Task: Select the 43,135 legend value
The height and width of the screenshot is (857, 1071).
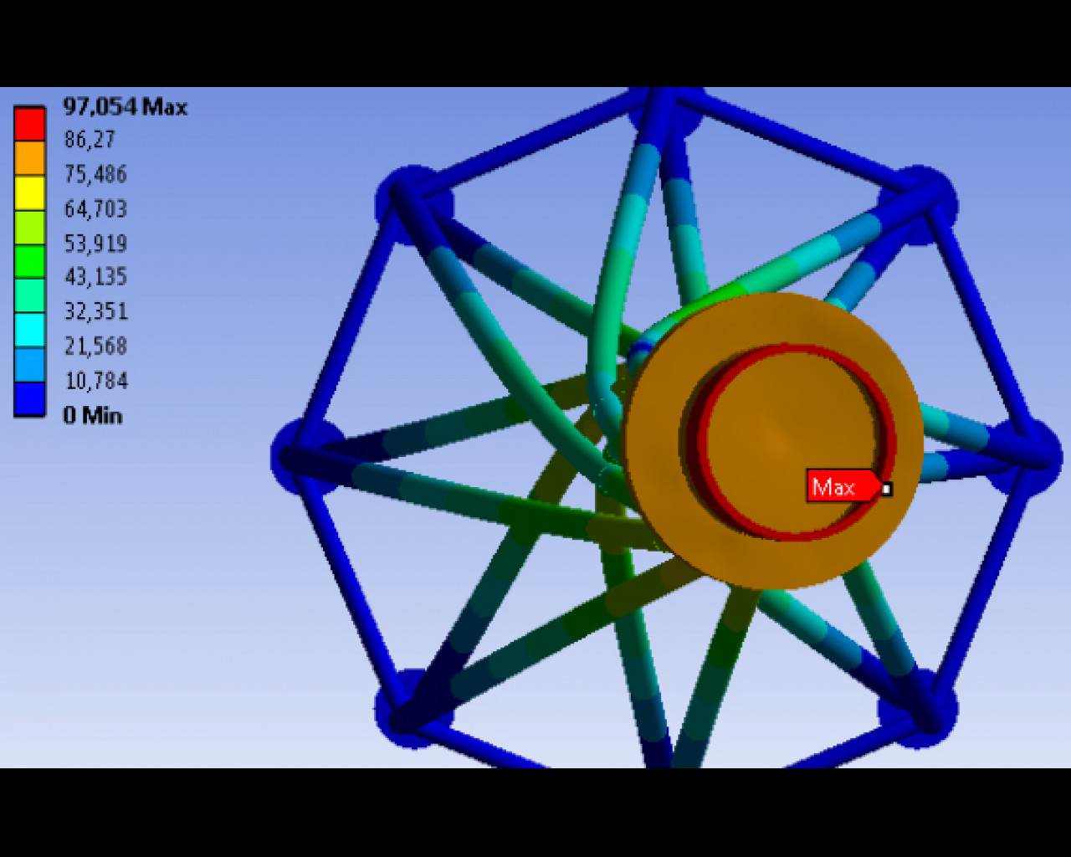Action: pos(95,277)
